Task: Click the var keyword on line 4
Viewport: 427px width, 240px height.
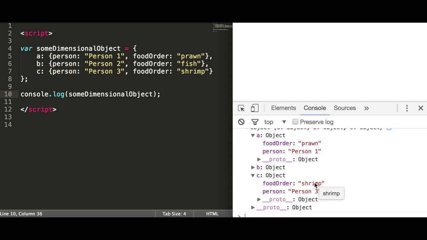Action: (26, 49)
